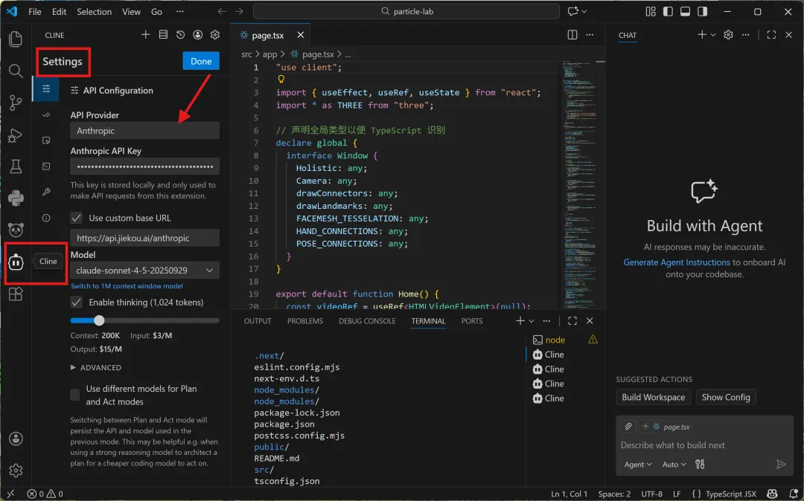Open the Agent mode dropdown in chat
The height and width of the screenshot is (501, 804).
(638, 464)
